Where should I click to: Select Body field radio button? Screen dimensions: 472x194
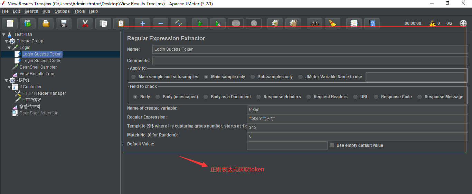[135, 97]
